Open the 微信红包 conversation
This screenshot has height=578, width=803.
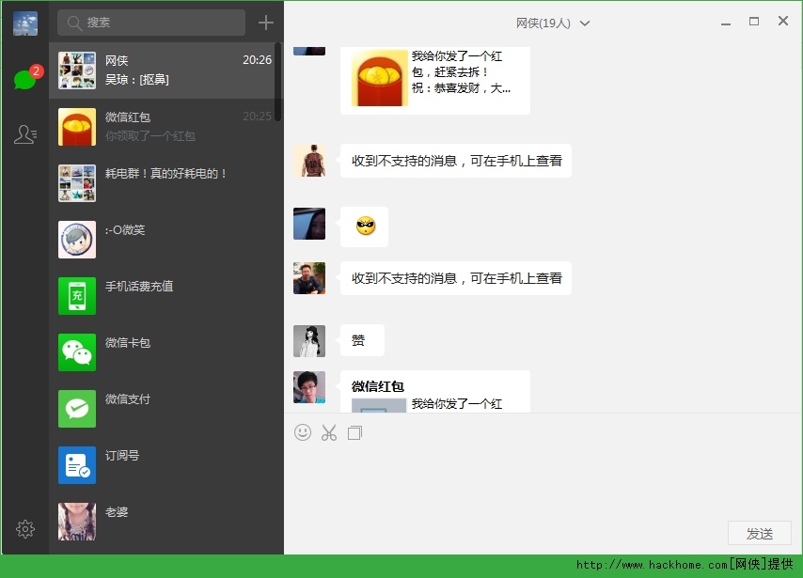click(165, 127)
